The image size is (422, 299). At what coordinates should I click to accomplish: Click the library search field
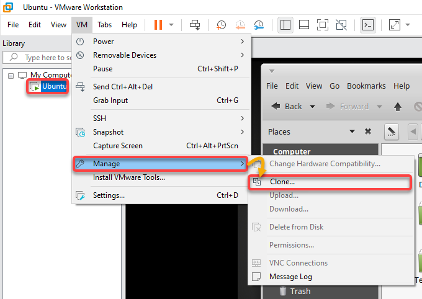tap(38, 57)
